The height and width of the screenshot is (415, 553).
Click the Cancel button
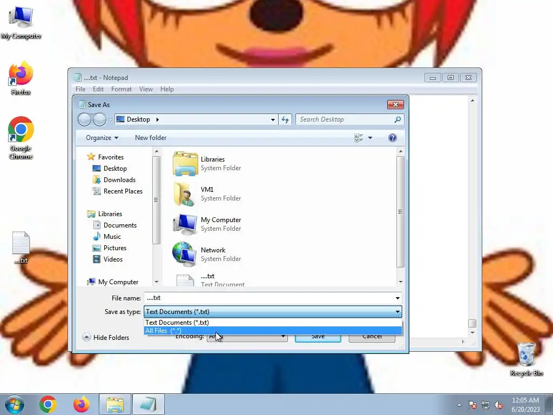pos(372,337)
